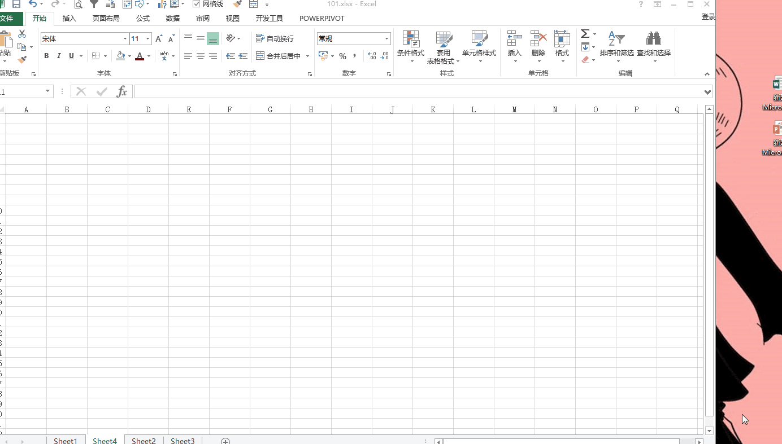The height and width of the screenshot is (444, 782).
Task: Increase font size with the larger A
Action: [x=159, y=39]
